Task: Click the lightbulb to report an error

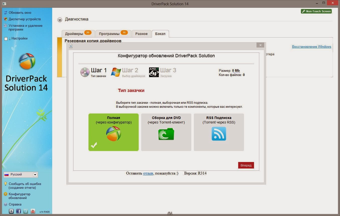Action: click(5, 184)
